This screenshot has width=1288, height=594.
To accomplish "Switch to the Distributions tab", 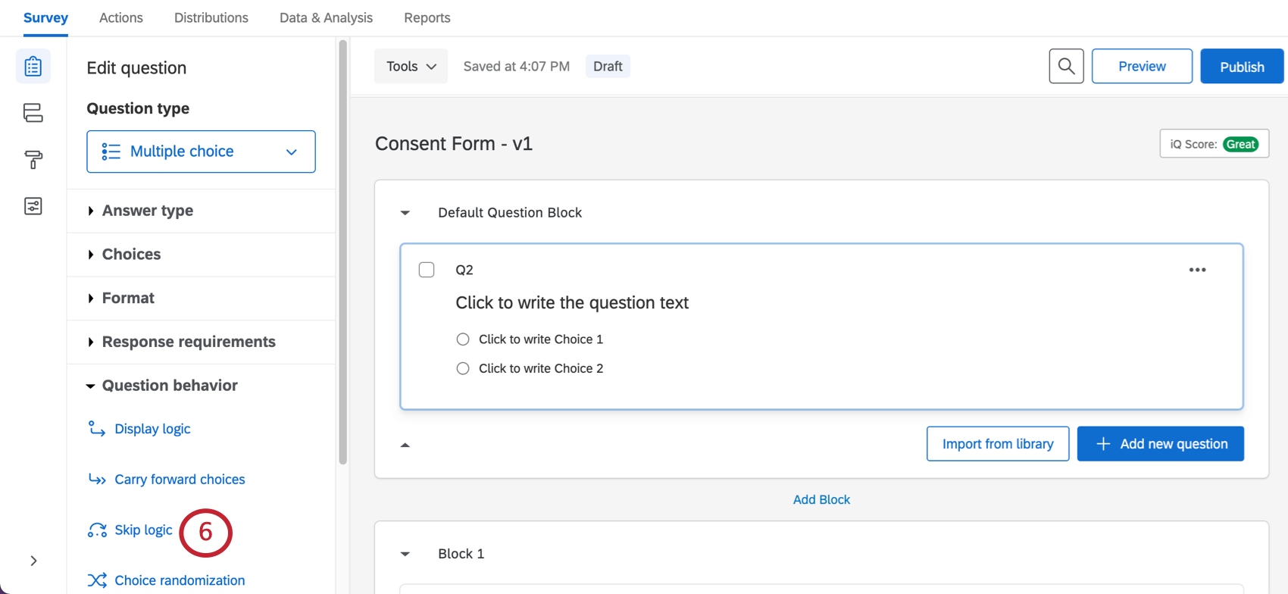I will [211, 17].
